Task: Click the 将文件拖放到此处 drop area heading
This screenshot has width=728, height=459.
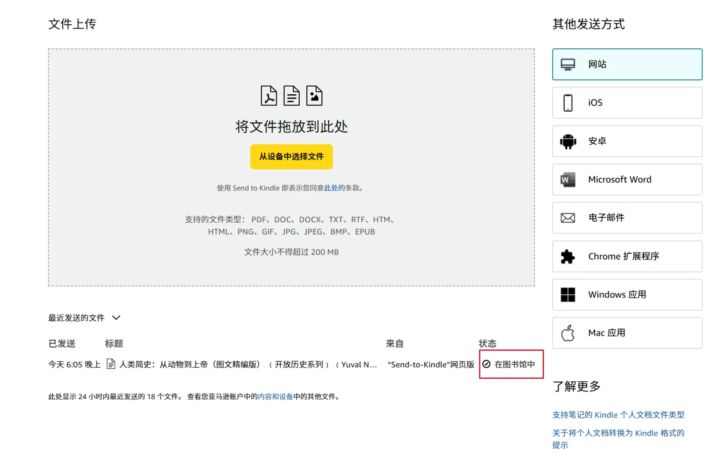Action: (292, 126)
